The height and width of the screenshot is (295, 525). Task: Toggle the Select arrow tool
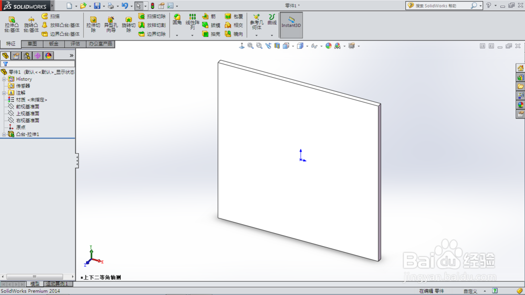[x=138, y=6]
